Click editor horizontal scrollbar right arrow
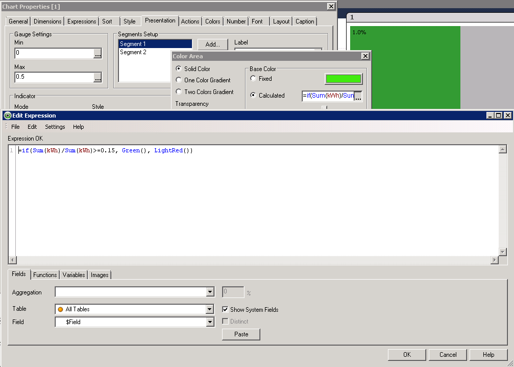This screenshot has height=367, width=514. (494, 260)
